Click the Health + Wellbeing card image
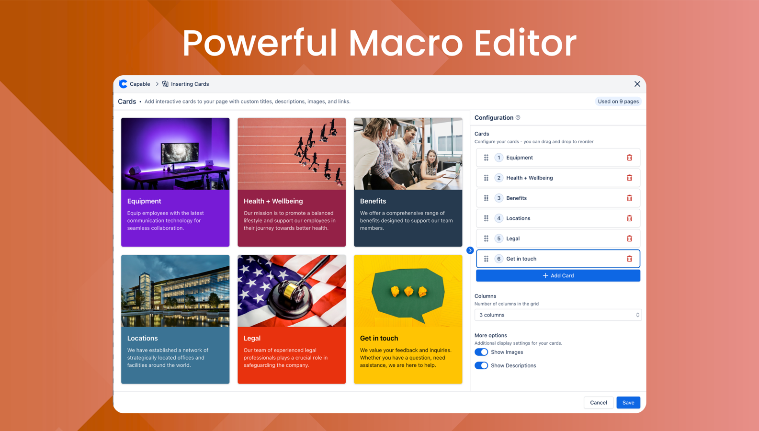The width and height of the screenshot is (759, 431). [292, 154]
